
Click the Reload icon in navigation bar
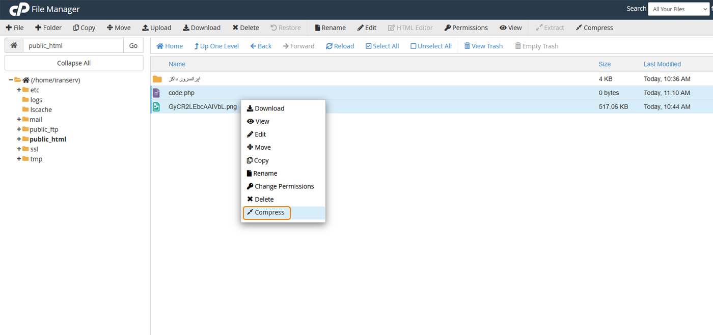click(x=330, y=46)
